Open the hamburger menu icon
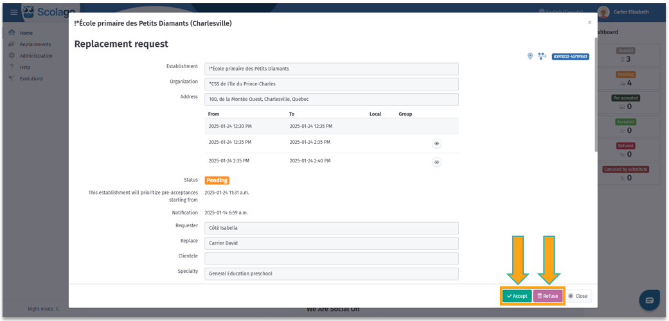This screenshot has width=669, height=321. [14, 12]
